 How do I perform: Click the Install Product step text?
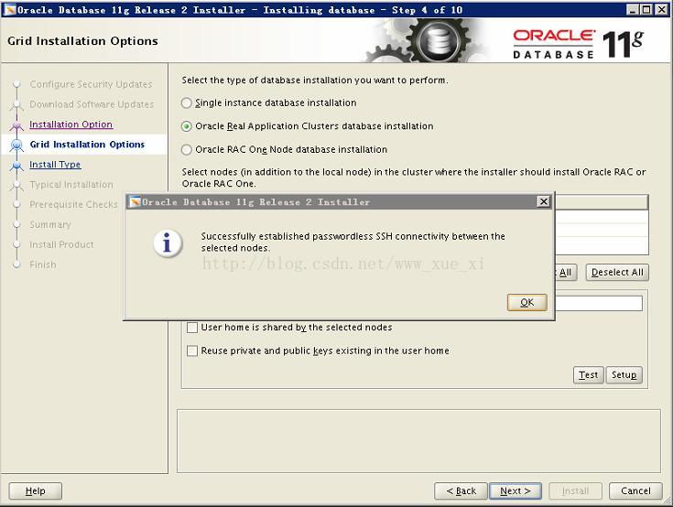point(61,244)
